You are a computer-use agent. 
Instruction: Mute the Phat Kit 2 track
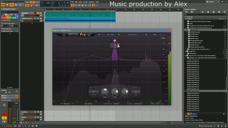(41, 13)
